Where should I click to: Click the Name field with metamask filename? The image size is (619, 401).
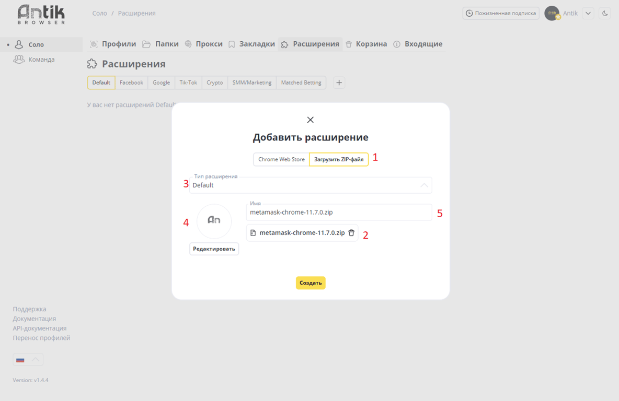(339, 212)
